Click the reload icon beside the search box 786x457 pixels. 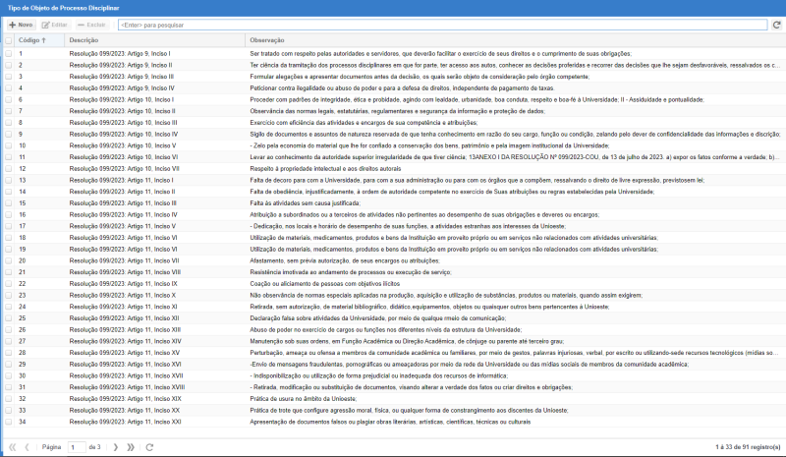click(x=776, y=24)
